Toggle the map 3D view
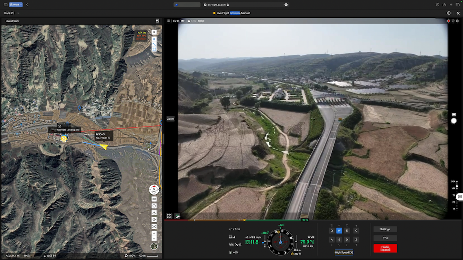This screenshot has height=260, width=463. pyautogui.click(x=154, y=199)
